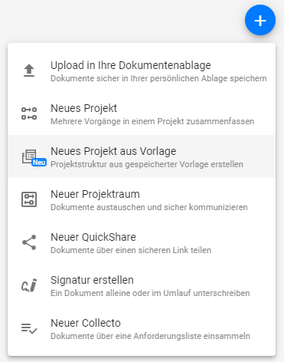Click the Projektraum icon

pos(29,199)
